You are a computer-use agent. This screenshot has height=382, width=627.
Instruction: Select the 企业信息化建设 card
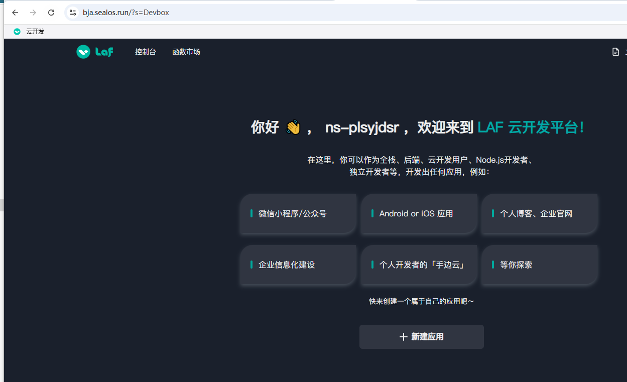298,265
